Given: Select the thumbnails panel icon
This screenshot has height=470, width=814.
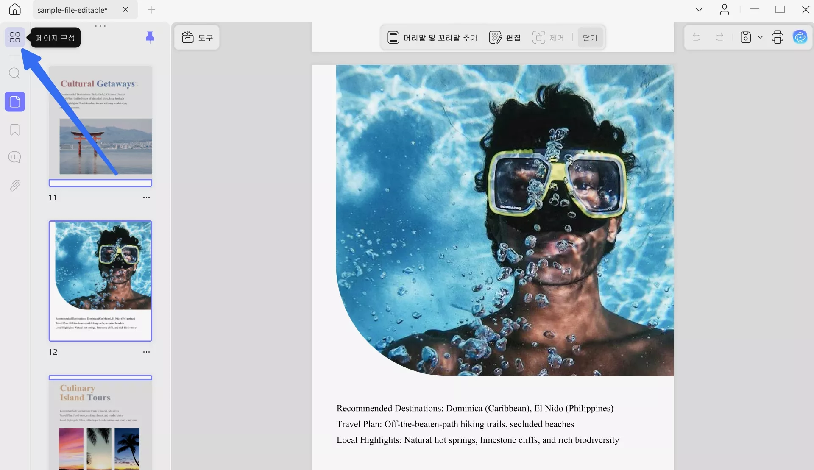Looking at the screenshot, I should tap(14, 102).
